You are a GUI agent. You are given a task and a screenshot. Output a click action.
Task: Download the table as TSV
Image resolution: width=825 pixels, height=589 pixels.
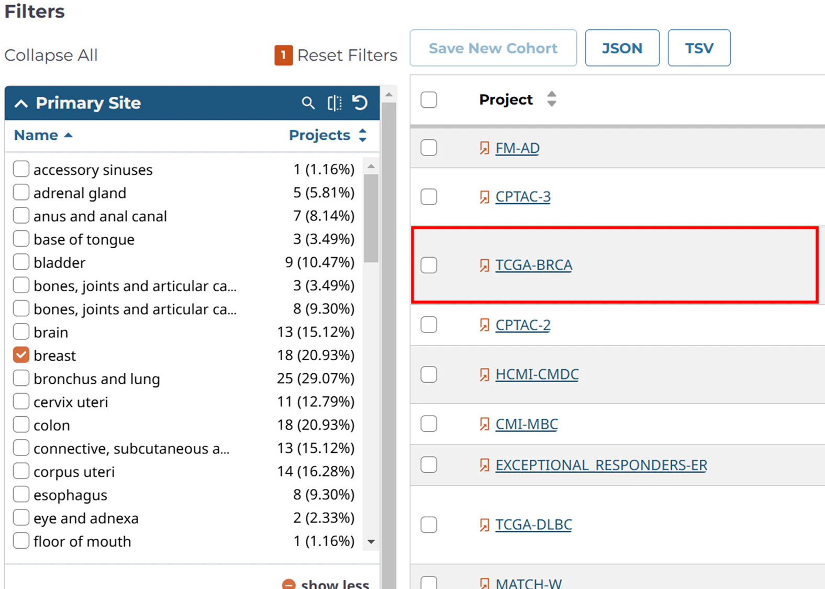699,48
